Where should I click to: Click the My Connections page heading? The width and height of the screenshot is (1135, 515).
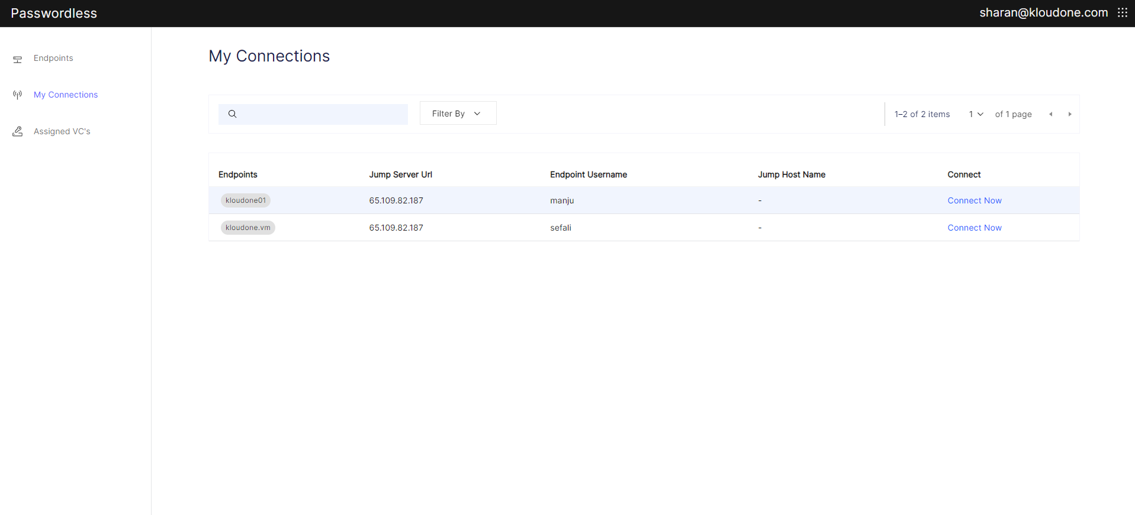[x=269, y=56]
